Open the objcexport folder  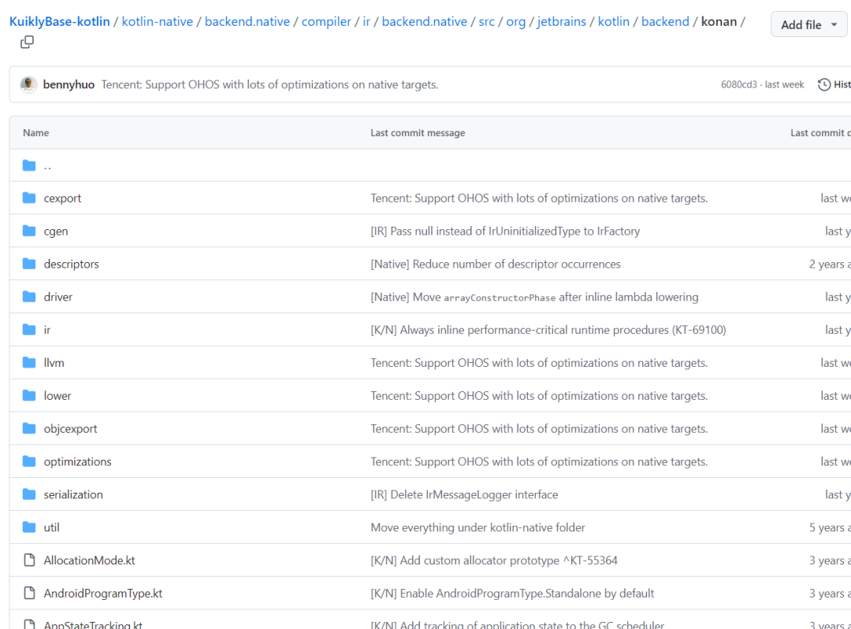[70, 429]
